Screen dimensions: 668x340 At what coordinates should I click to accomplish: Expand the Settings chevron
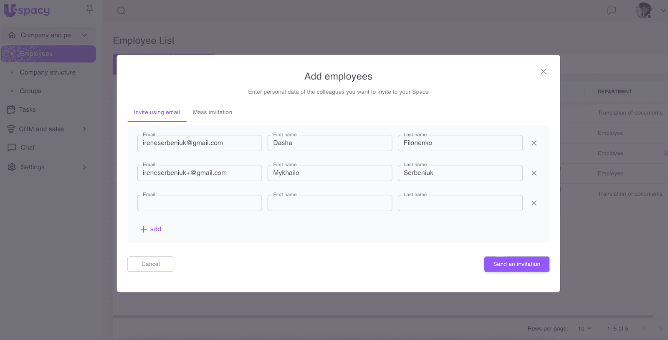pyautogui.click(x=84, y=167)
